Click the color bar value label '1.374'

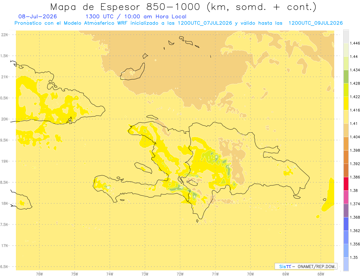pos(355,204)
